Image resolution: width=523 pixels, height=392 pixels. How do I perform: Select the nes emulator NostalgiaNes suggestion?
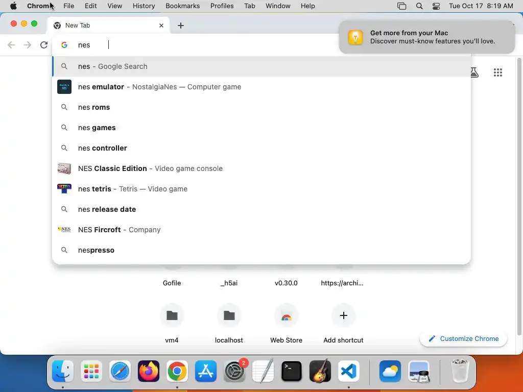pyautogui.click(x=261, y=87)
